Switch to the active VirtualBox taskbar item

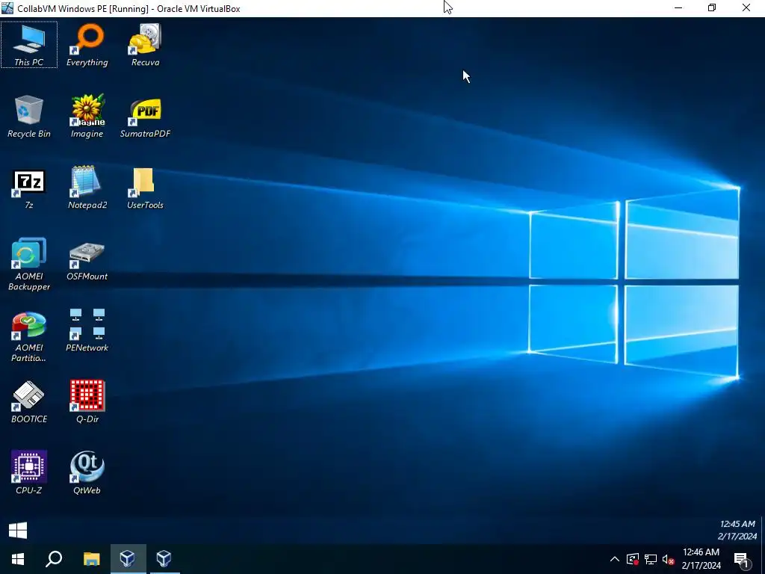click(x=128, y=558)
